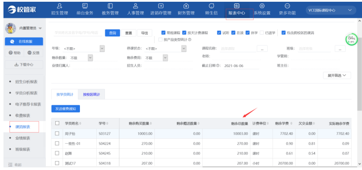The image size is (362, 170).
Task: Open 反馈 feedback icon
Action: 29,53
